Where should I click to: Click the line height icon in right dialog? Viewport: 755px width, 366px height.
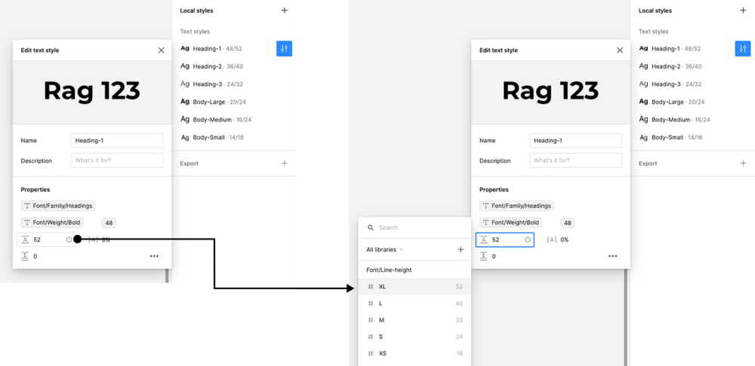(483, 239)
